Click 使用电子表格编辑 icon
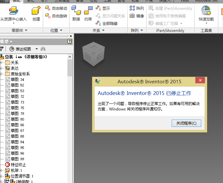Screen dimensions: 223x183 (x=151, y=16)
